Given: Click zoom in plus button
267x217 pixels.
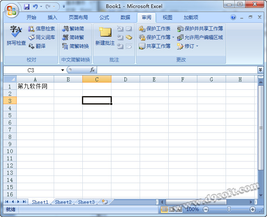Looking at the screenshot, I should [x=253, y=209].
